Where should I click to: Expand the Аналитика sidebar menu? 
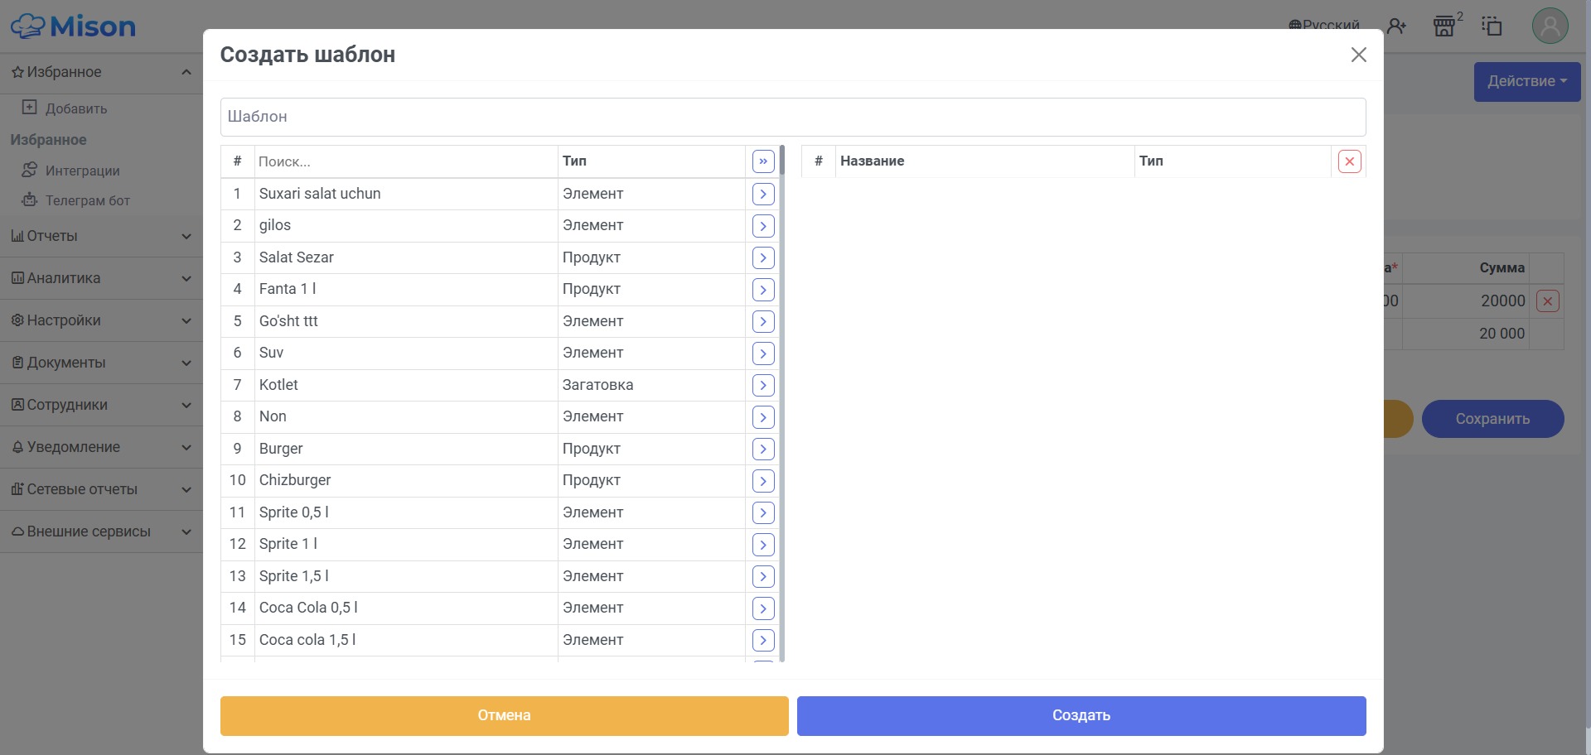click(101, 278)
